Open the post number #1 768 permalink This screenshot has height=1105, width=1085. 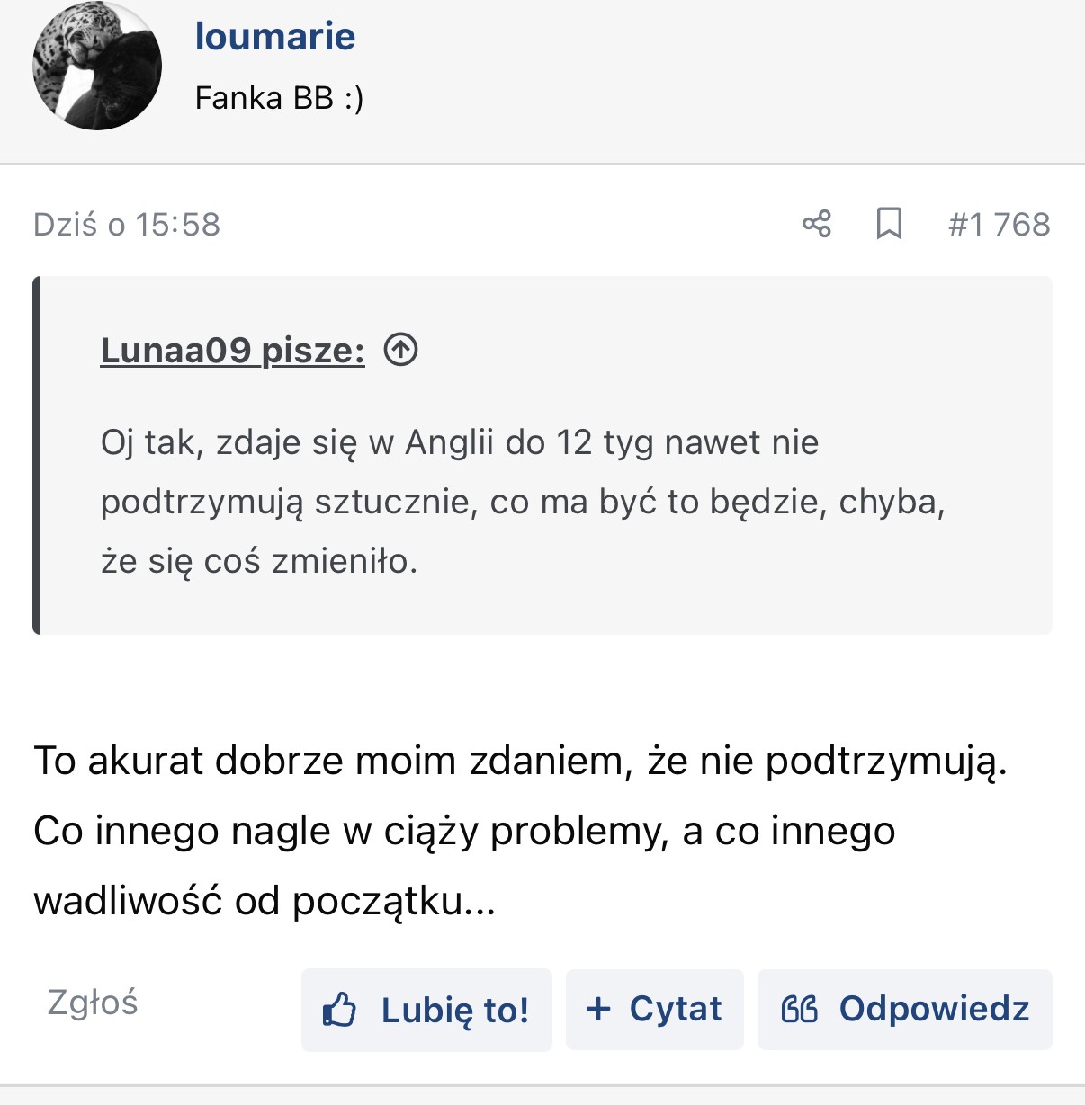coord(999,225)
